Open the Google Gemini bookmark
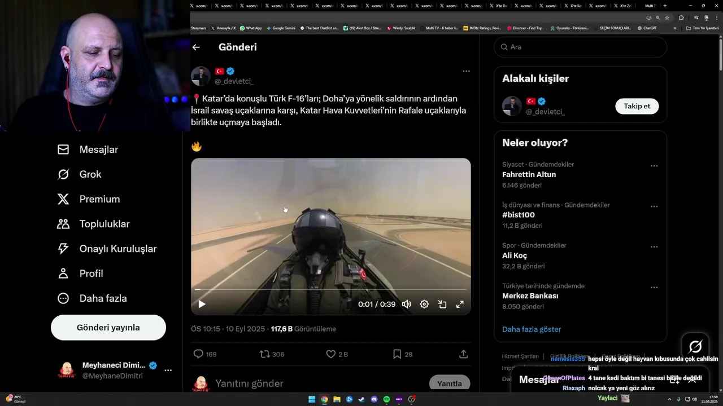 coord(281,28)
